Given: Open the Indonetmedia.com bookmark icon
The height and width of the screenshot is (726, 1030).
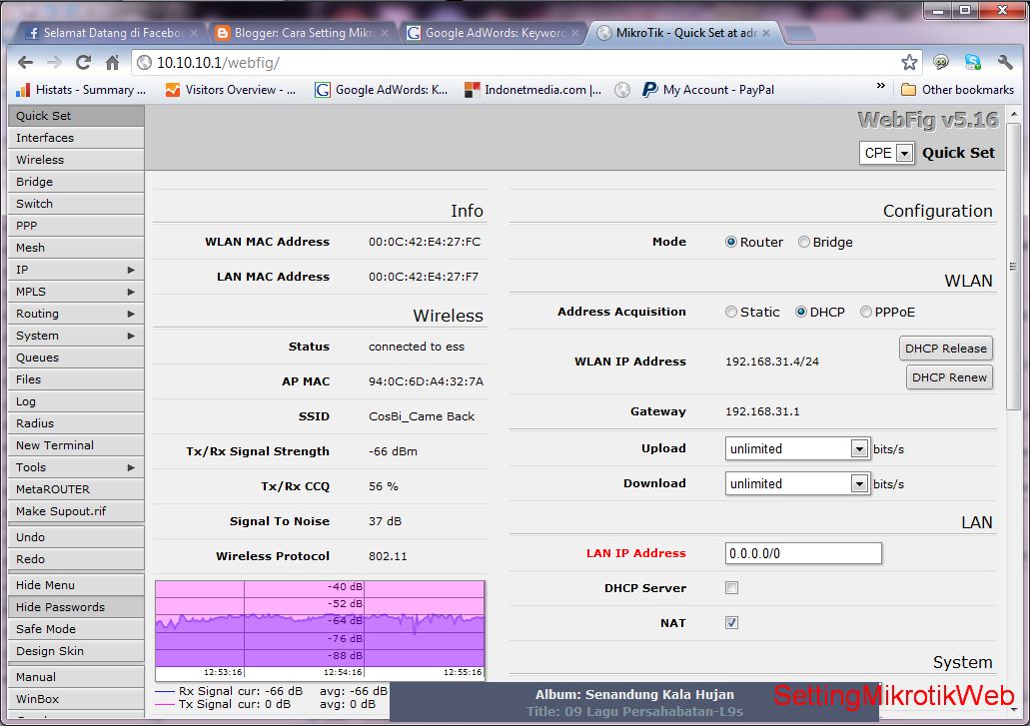Looking at the screenshot, I should pos(471,90).
